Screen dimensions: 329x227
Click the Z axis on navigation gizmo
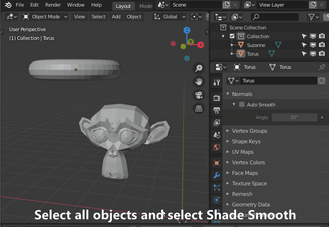coord(187,30)
